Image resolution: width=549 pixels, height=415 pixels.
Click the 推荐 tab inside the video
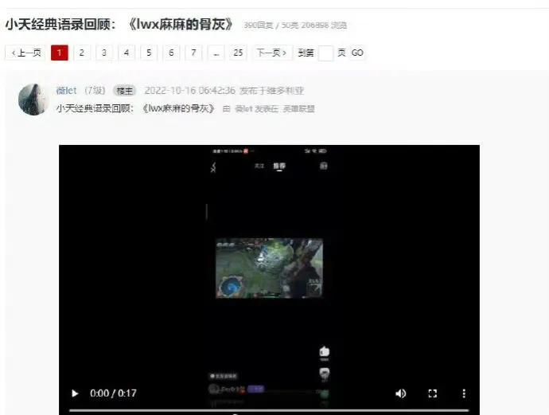tap(279, 166)
